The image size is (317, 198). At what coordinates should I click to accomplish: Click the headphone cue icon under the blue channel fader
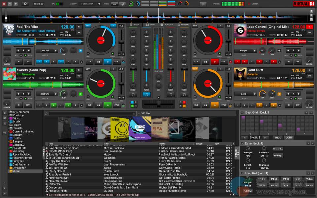click(x=146, y=94)
